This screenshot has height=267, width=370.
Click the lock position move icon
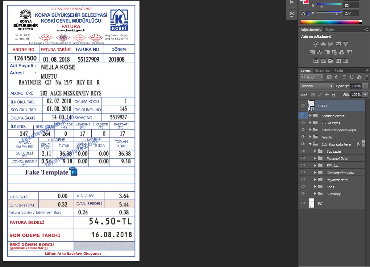coord(326,95)
